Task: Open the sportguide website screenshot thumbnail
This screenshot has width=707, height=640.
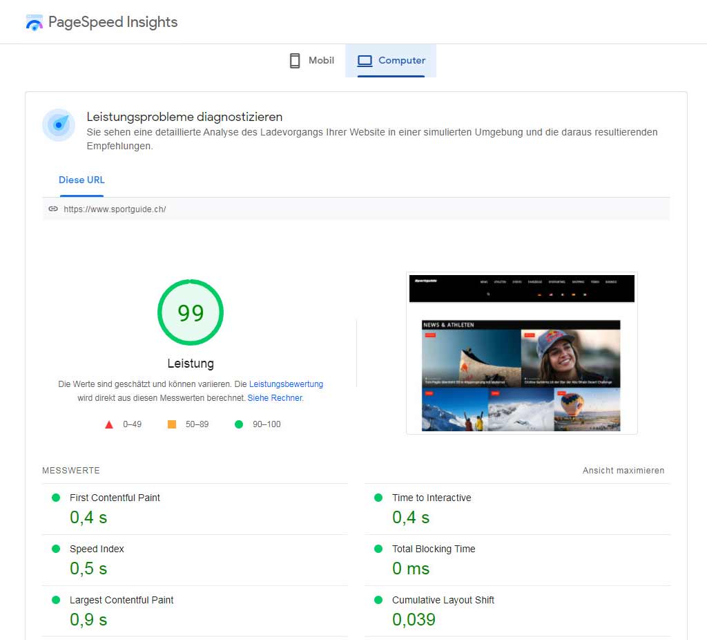Action: pos(522,353)
